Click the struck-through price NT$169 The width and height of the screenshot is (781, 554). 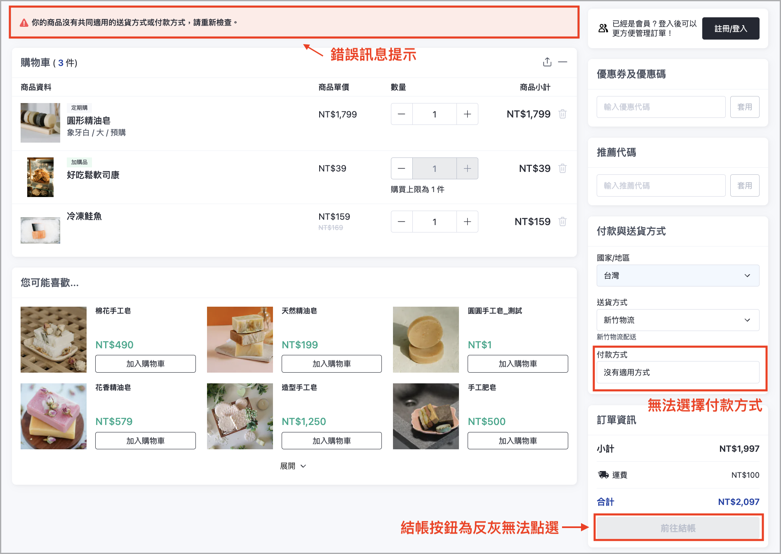(331, 228)
